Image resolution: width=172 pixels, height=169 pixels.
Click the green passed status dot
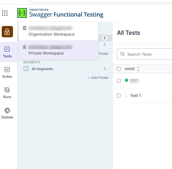(x=127, y=80)
